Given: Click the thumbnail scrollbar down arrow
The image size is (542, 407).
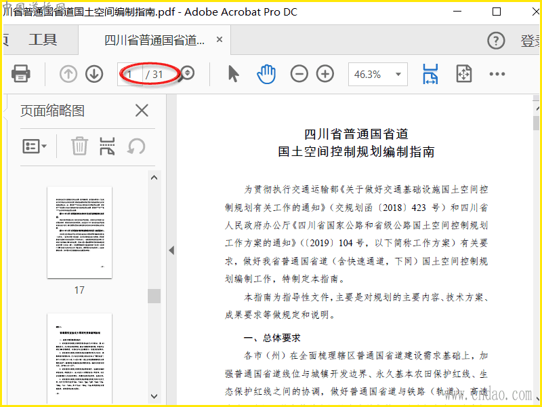Looking at the screenshot, I should pos(154,396).
